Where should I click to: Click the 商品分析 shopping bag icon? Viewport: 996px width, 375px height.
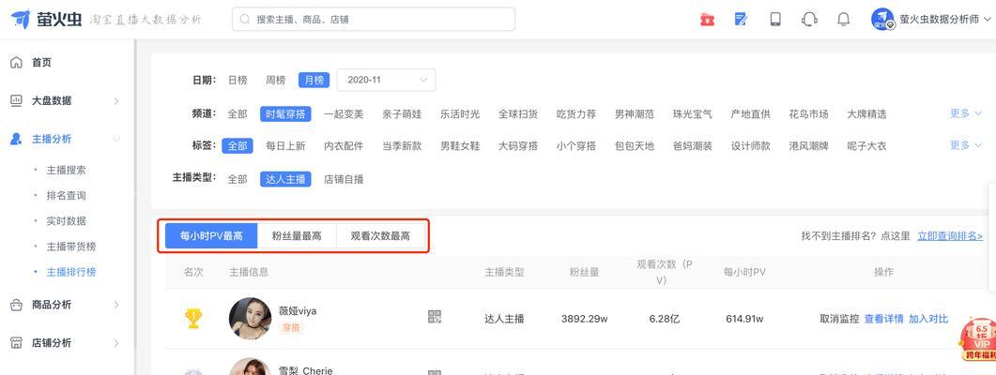[x=17, y=305]
